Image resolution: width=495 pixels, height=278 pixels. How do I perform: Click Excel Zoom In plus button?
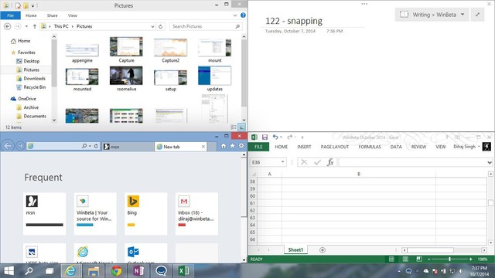470,259
